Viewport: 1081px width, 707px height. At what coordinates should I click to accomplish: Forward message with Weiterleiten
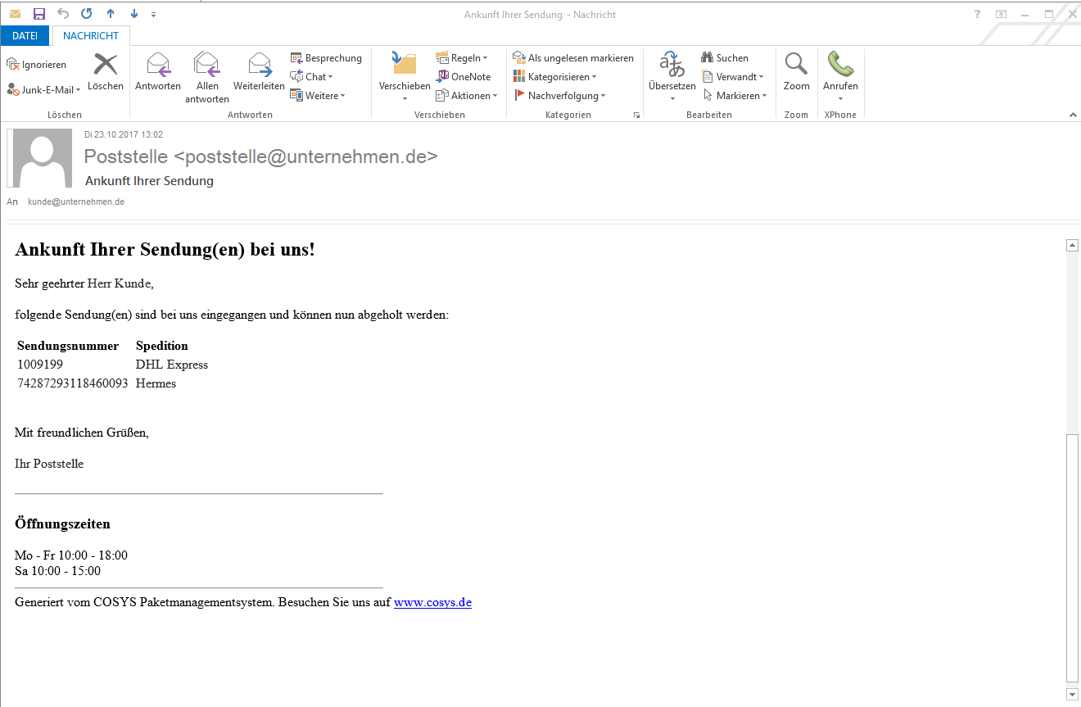pyautogui.click(x=259, y=72)
